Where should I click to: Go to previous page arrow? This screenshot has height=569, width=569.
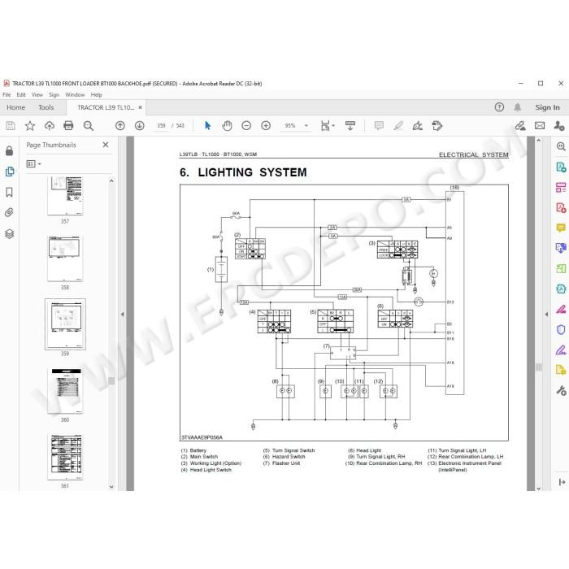[120, 126]
